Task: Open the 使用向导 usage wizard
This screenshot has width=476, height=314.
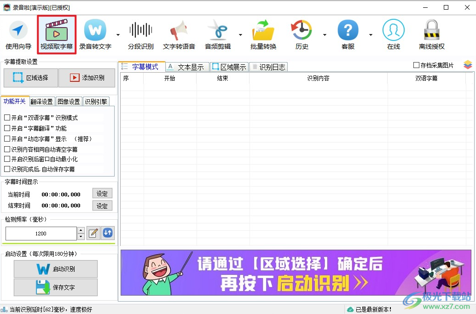Action: pos(18,34)
